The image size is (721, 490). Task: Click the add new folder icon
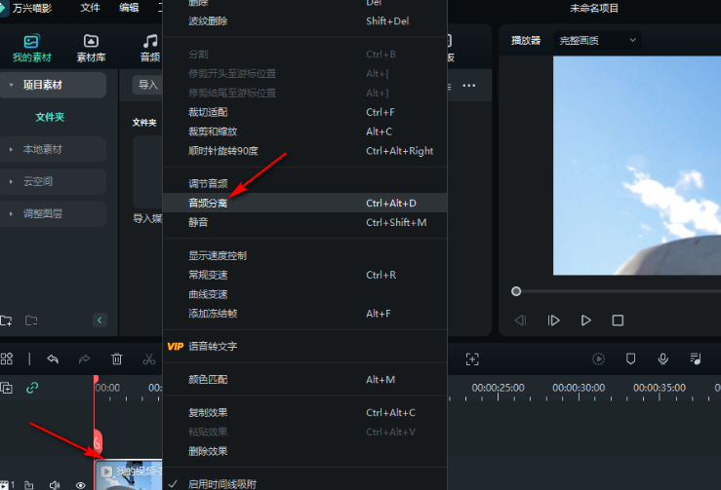click(x=6, y=320)
